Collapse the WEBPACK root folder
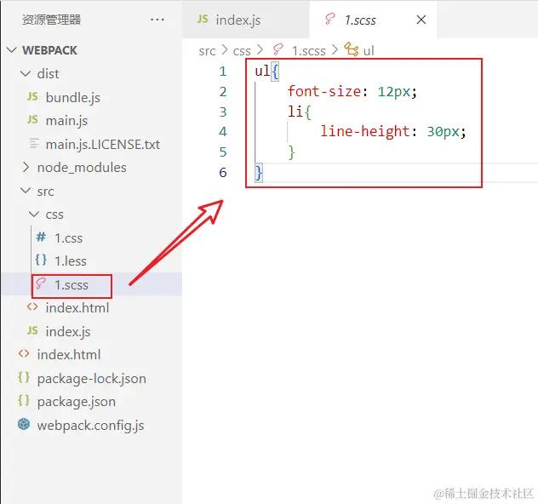 point(12,50)
